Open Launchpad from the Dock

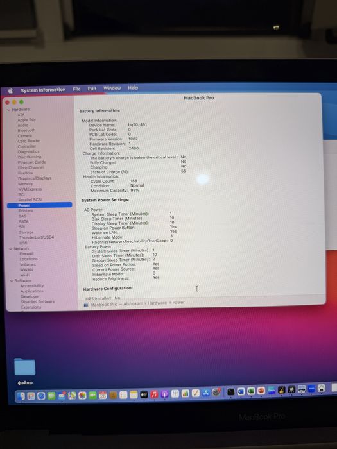pos(31,396)
